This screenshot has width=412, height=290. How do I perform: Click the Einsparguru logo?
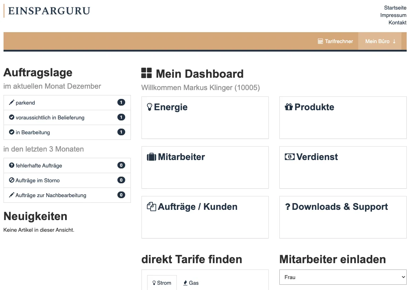click(47, 11)
